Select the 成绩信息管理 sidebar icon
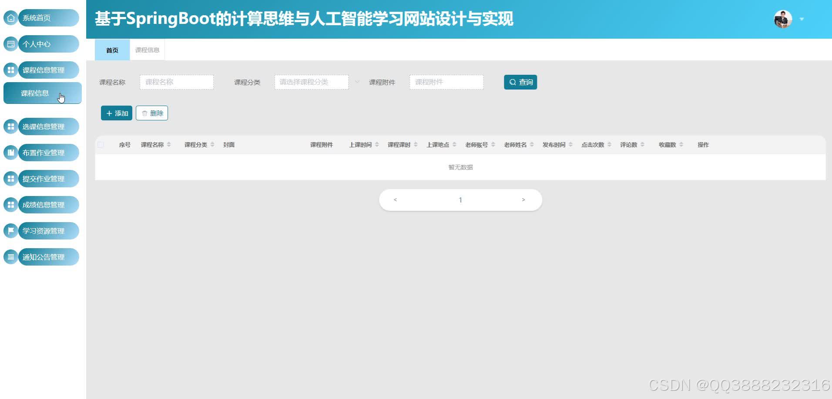Image resolution: width=832 pixels, height=399 pixels. click(x=10, y=204)
